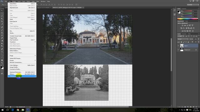Screen dimensions: 200x112
Task: Choose Step Backward
Action: pyautogui.click(x=22, y=7)
